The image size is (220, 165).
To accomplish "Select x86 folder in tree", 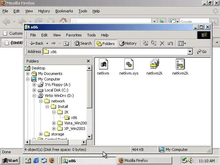I will coord(74,118).
